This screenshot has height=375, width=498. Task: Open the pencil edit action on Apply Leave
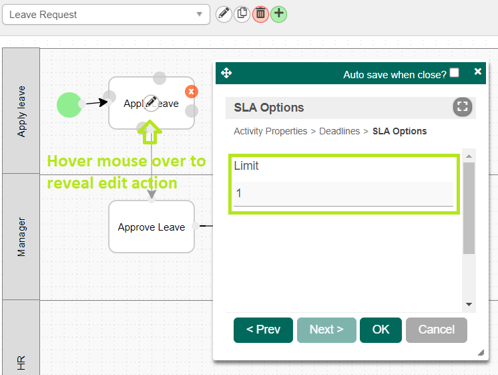[x=151, y=103]
